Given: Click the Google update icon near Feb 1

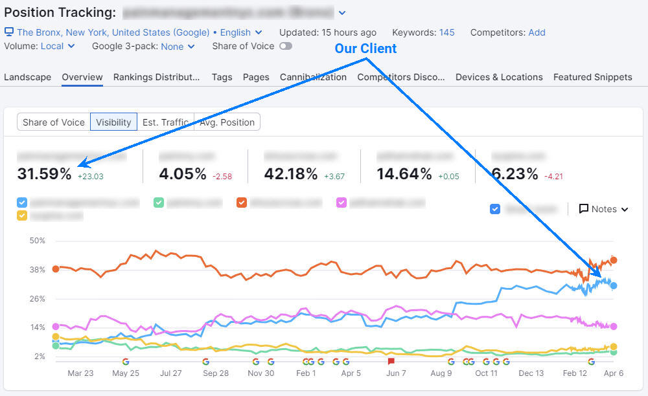Looking at the screenshot, I should point(308,361).
